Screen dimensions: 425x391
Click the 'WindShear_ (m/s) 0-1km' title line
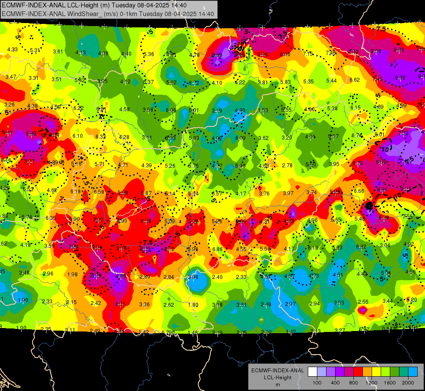(108, 14)
